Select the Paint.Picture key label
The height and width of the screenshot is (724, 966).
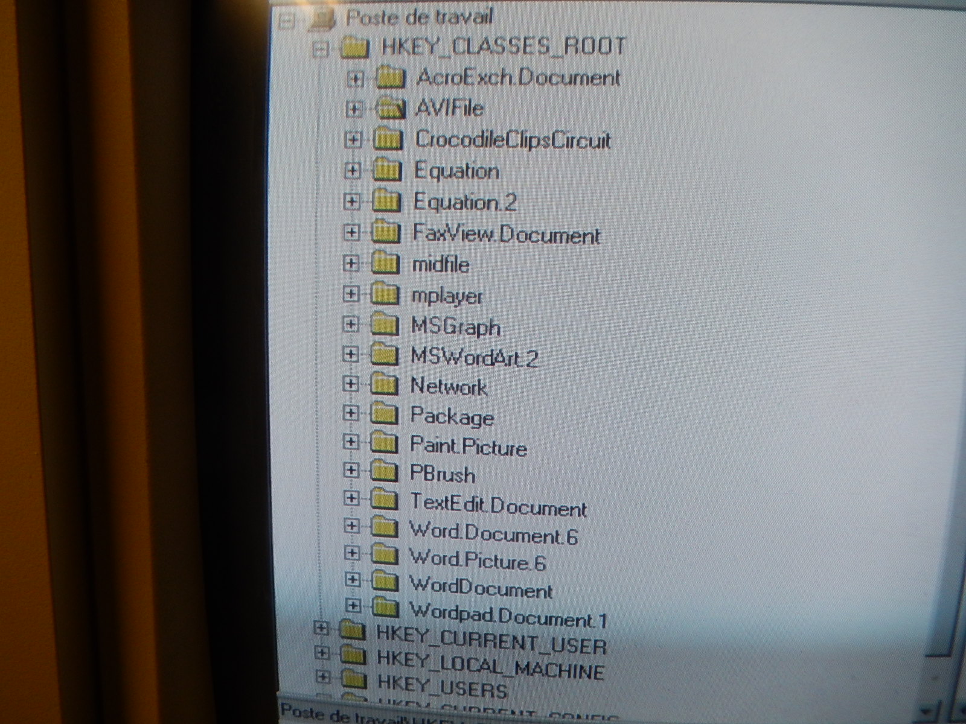tap(469, 446)
